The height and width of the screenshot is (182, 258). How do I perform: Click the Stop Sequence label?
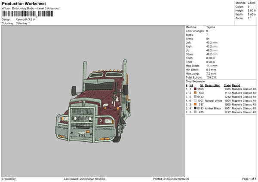pyautogui.click(x=196, y=81)
